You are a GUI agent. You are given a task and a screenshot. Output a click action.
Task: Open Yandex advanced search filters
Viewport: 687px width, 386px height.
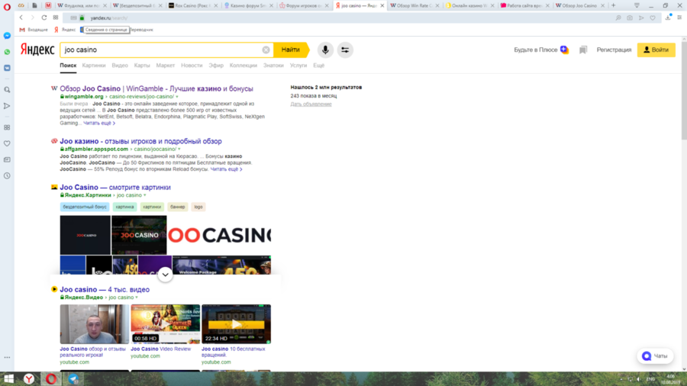tap(345, 50)
